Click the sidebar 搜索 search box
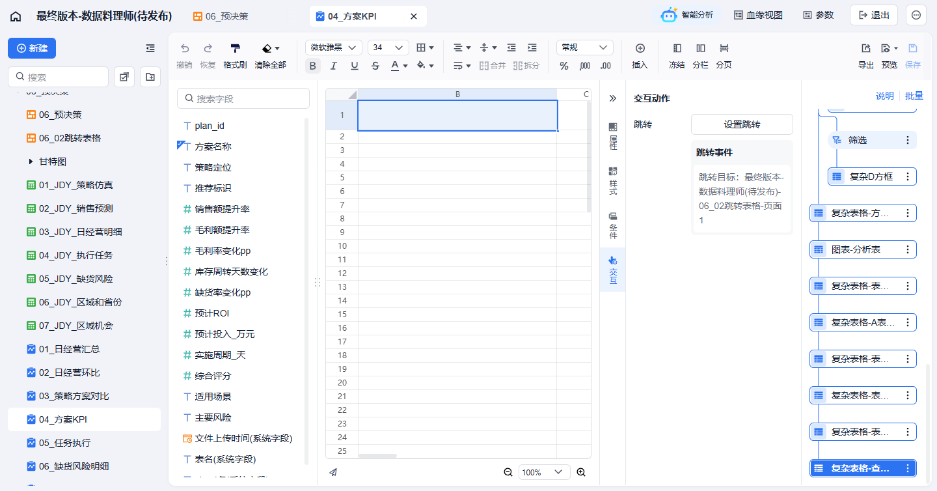 pos(58,77)
